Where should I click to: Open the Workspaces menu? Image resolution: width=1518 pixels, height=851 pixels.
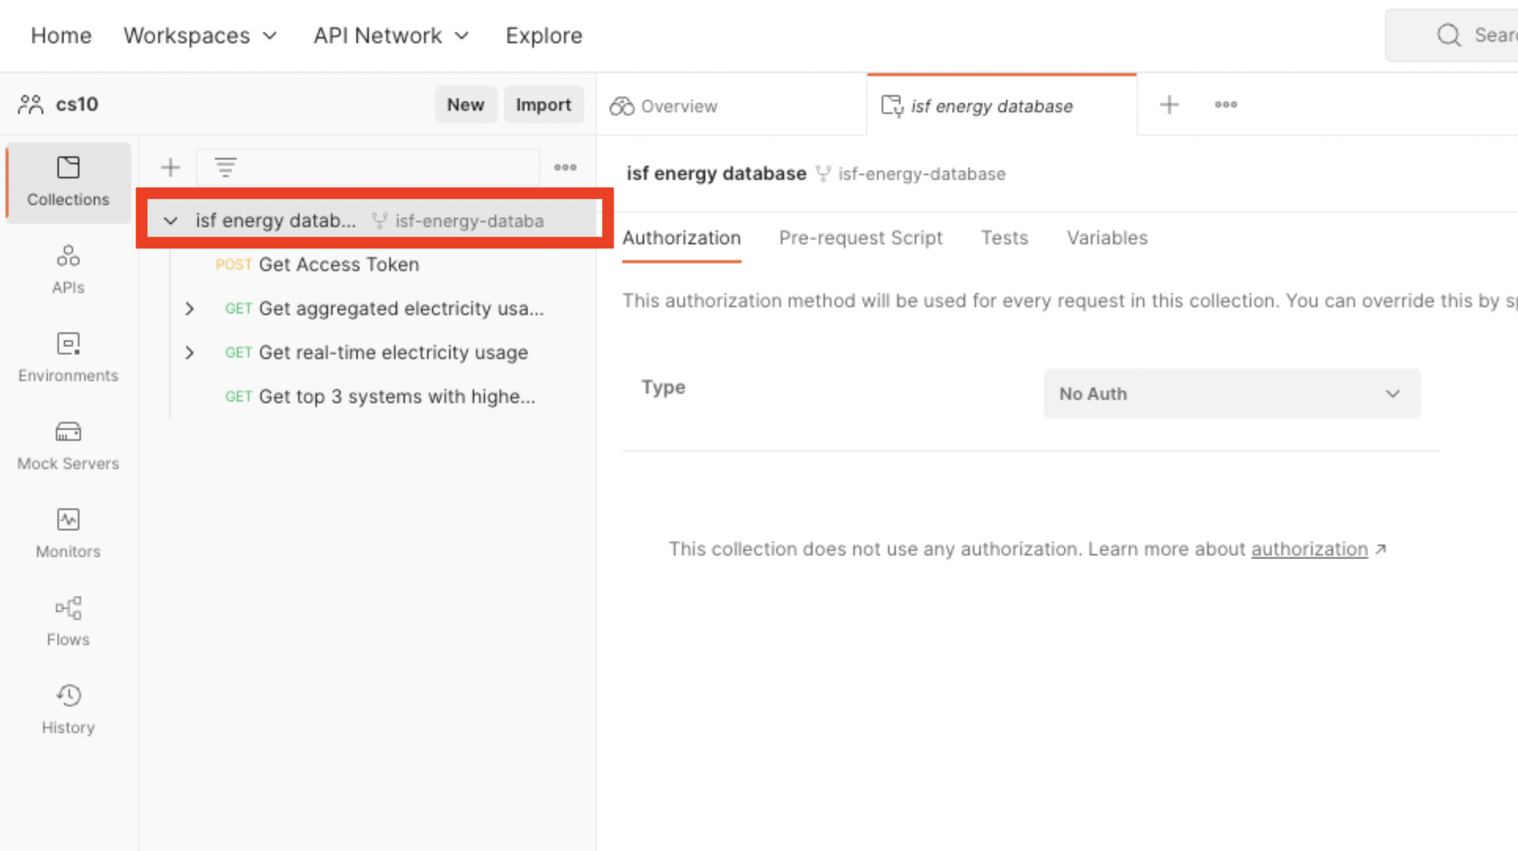(x=201, y=35)
